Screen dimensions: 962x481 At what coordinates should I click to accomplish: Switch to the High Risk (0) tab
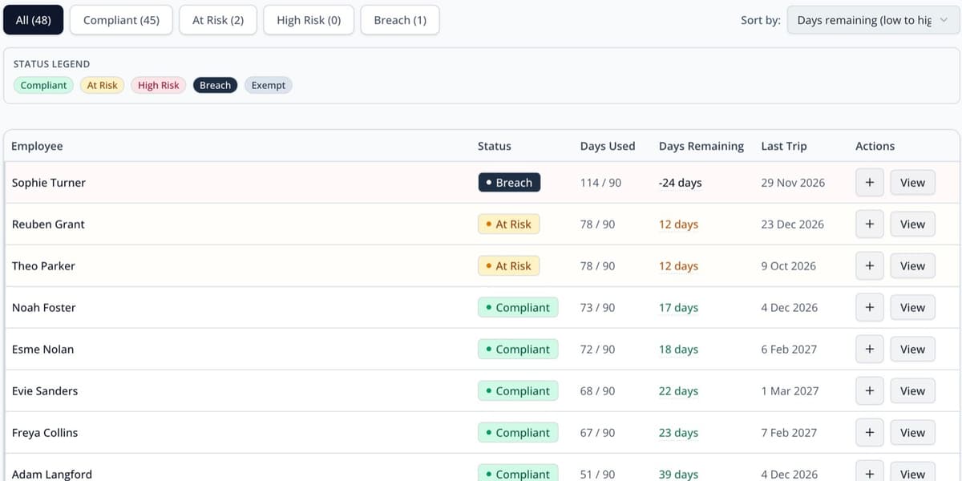(x=309, y=20)
